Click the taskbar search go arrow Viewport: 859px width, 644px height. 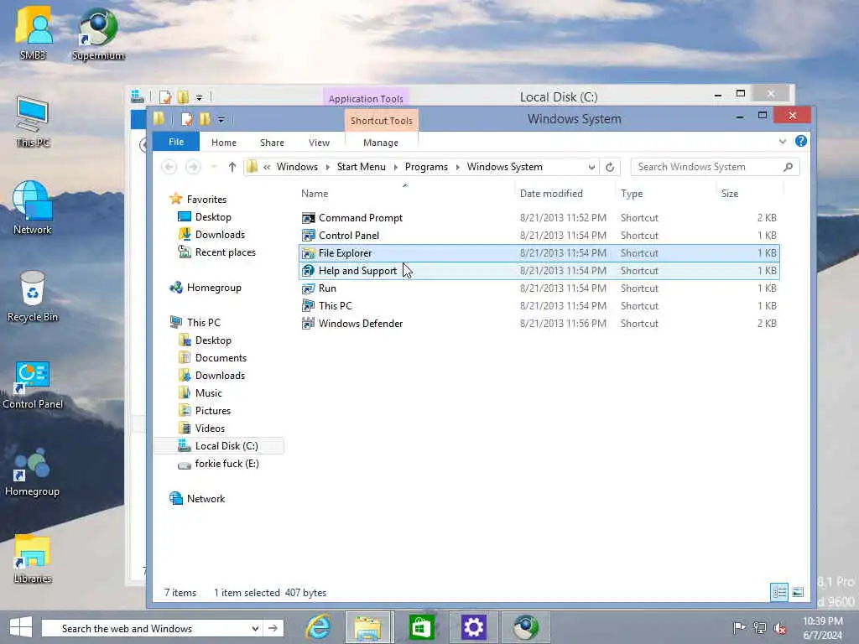[273, 628]
